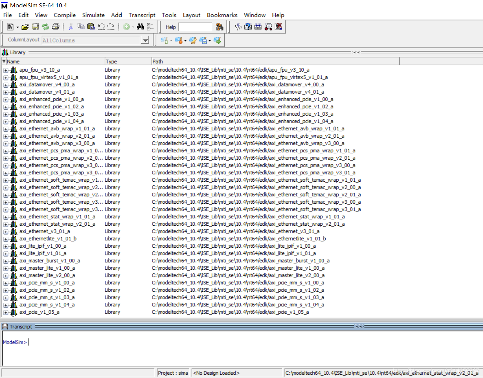
Task: Open the Compile menu
Action: point(65,15)
